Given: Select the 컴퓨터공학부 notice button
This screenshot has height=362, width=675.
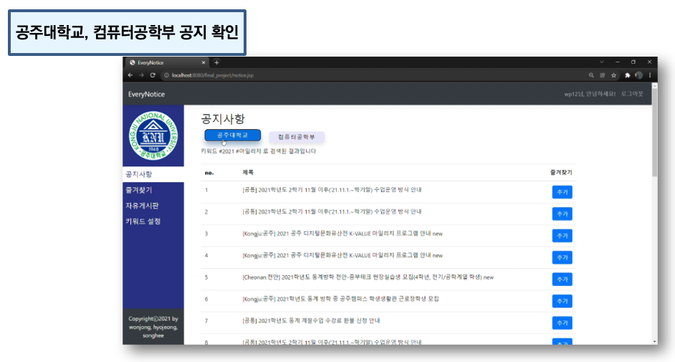Looking at the screenshot, I should tap(297, 137).
